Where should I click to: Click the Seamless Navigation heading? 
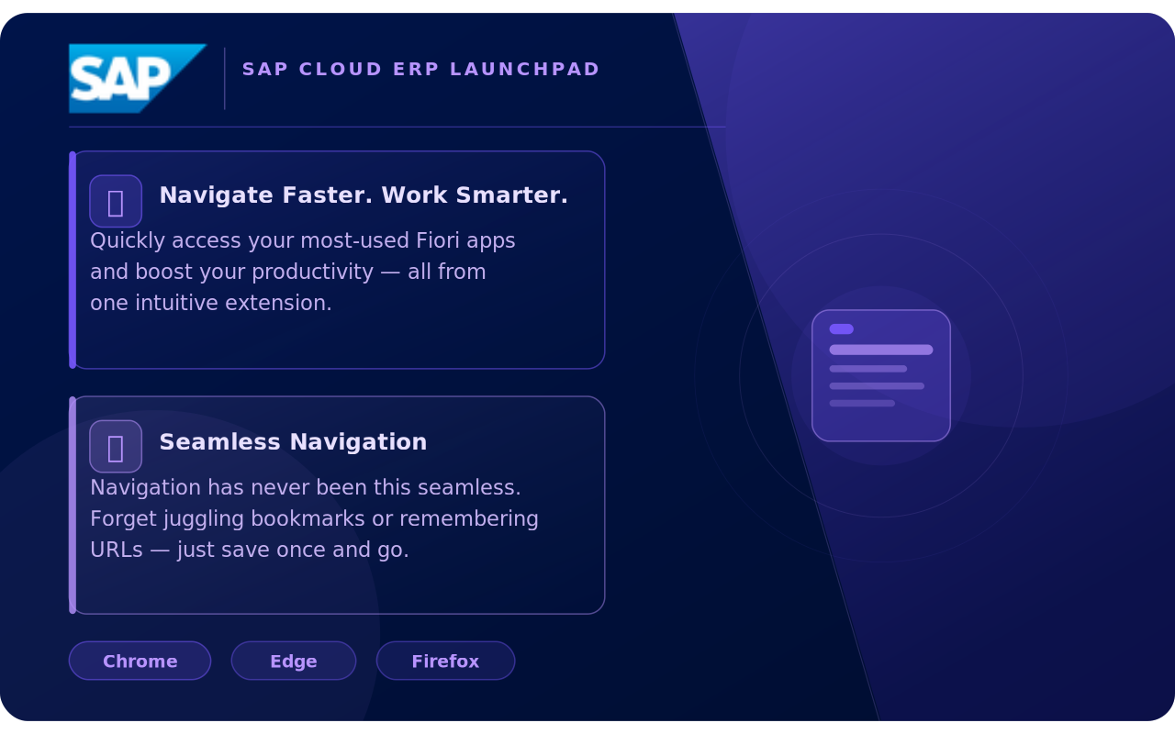[x=293, y=442]
